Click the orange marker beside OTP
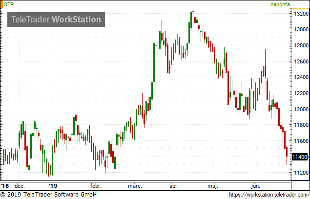The image size is (310, 199). tap(1, 4)
